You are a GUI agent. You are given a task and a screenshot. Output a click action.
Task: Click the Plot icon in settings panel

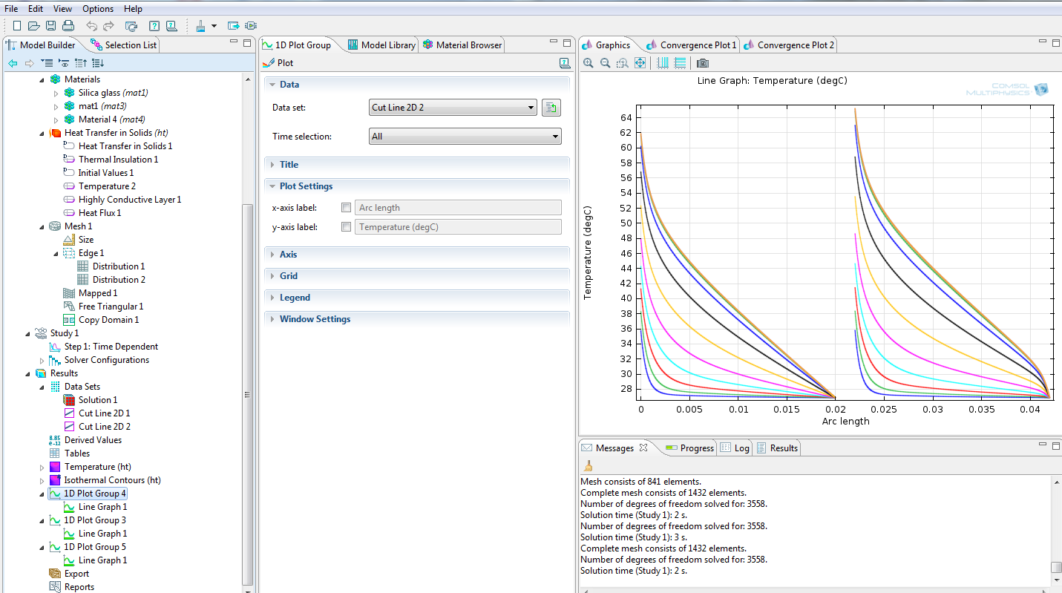pos(270,64)
